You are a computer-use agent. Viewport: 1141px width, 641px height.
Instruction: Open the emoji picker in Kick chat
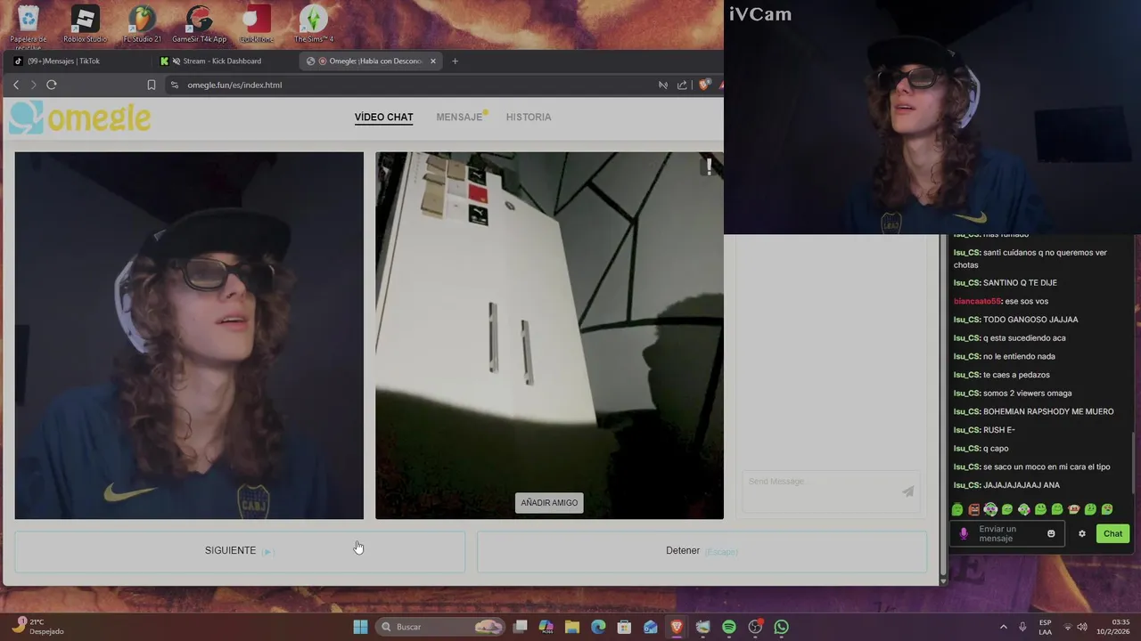(1051, 533)
